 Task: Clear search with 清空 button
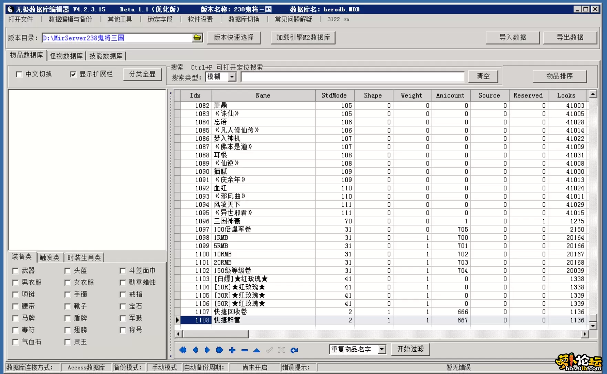[483, 76]
